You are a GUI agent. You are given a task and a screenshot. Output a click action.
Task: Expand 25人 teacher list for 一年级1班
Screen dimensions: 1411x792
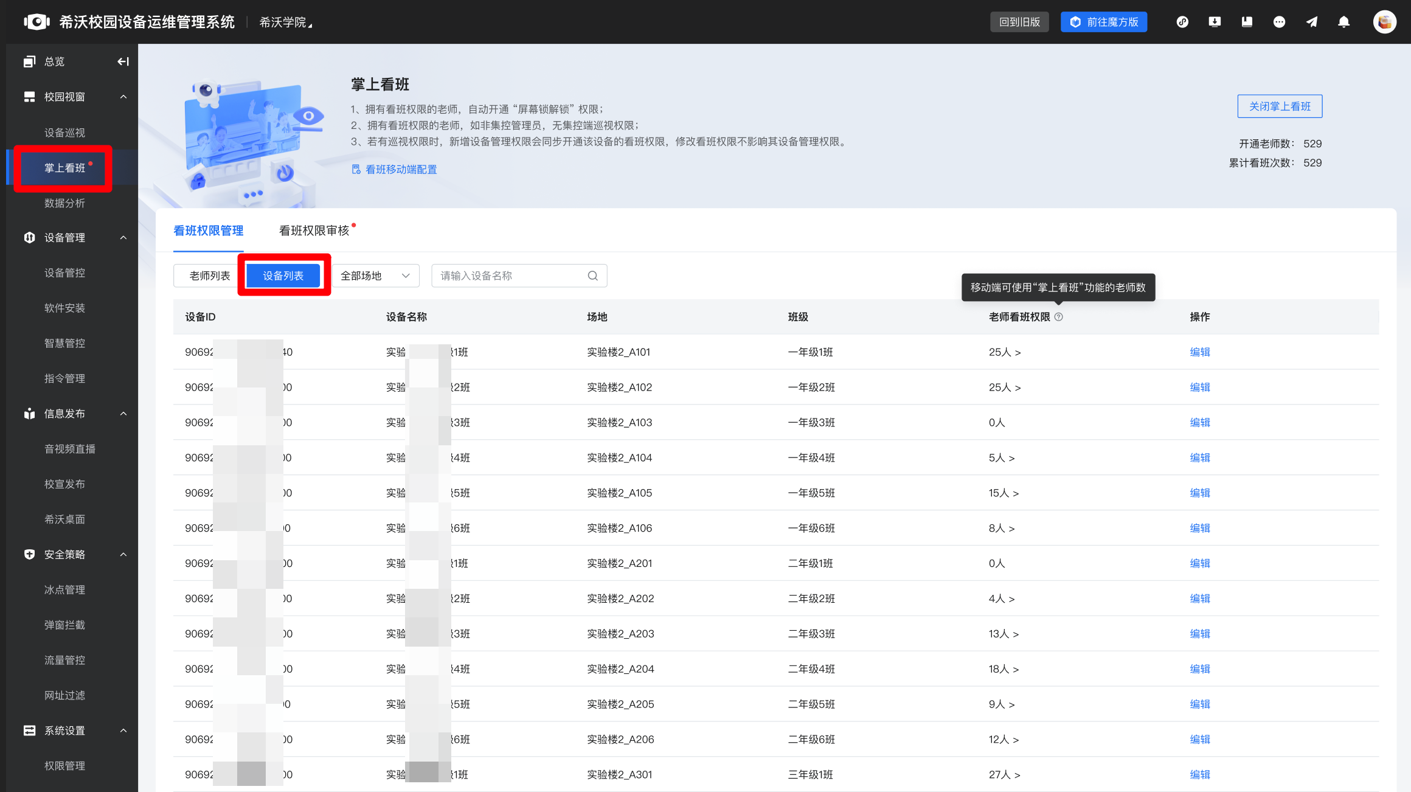[1005, 352]
